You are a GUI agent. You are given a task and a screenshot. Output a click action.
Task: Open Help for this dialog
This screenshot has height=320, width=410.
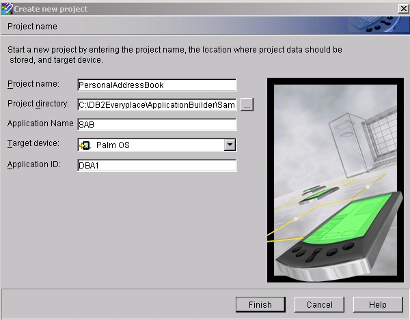click(x=378, y=304)
